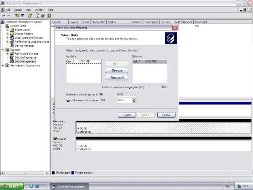253x190 pixels.
Task: Open the Window menu
Action: 40,9
